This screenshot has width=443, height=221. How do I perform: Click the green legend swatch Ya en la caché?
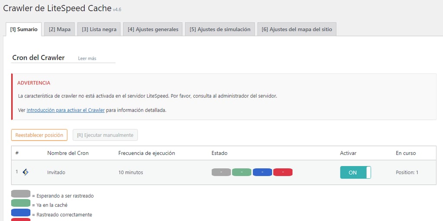click(x=21, y=203)
